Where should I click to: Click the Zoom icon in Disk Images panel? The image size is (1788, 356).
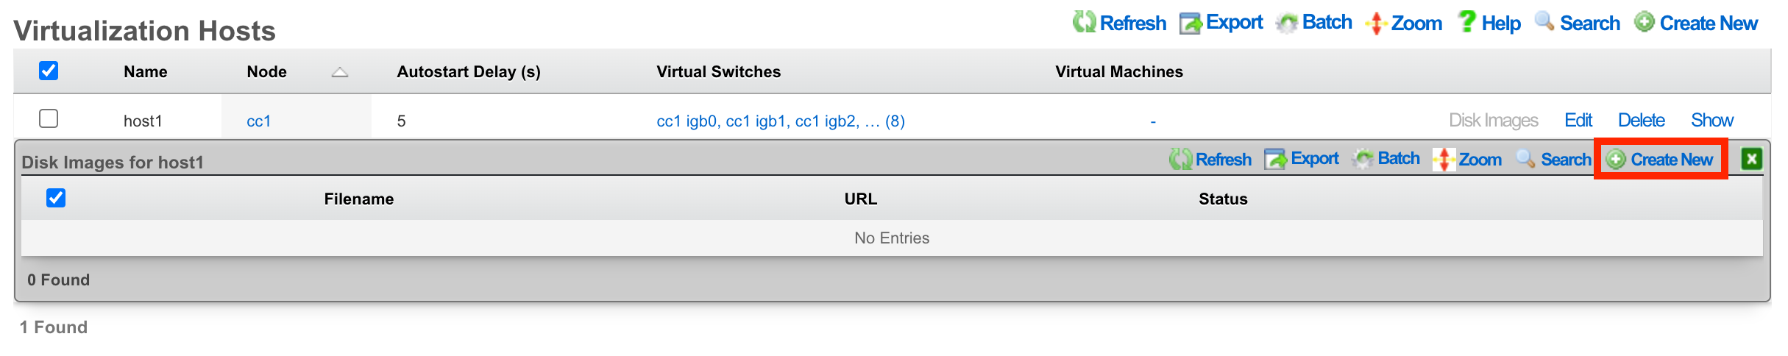pos(1444,160)
